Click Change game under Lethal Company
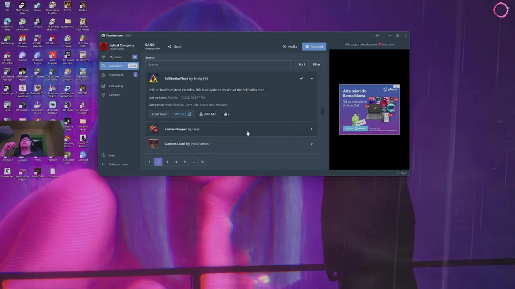Image resolution: width=515 pixels, height=289 pixels. pyautogui.click(x=117, y=49)
